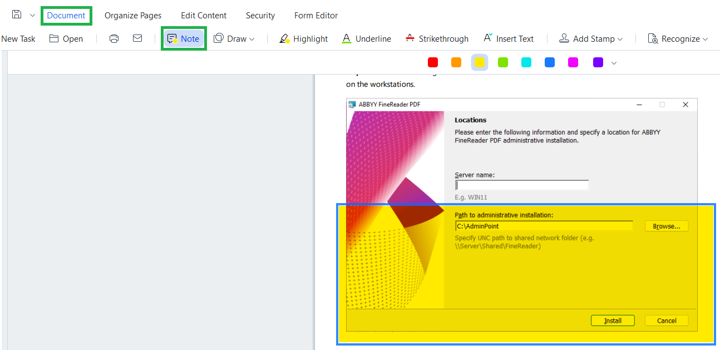
Task: Click the ABBYY FineReader PDF title icon
Action: pos(352,105)
